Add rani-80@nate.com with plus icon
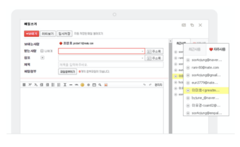This screenshot has width=240, height=147. (188, 68)
